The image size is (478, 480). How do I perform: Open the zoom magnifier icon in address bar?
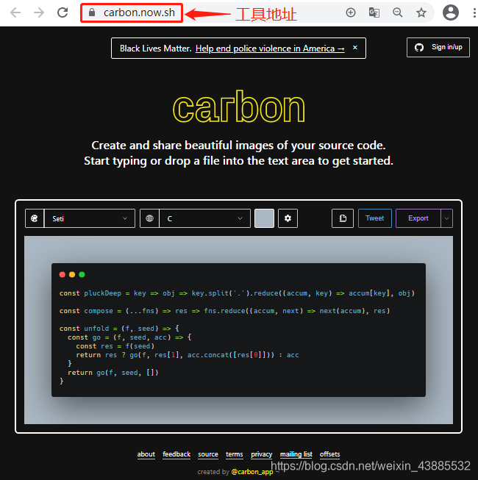[397, 12]
